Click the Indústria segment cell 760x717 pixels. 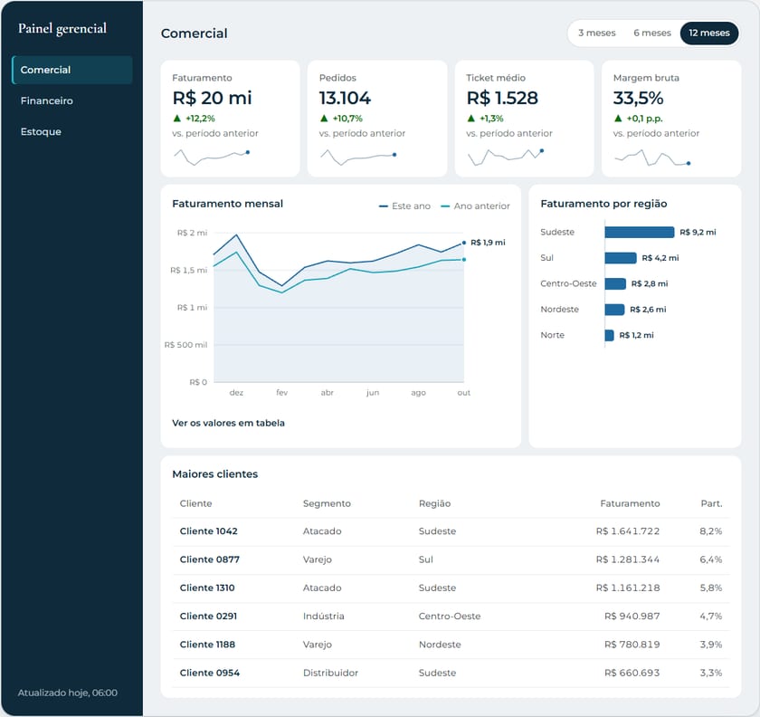click(x=323, y=617)
